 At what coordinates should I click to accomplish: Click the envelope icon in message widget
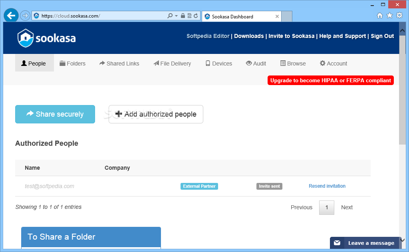tap(337, 243)
